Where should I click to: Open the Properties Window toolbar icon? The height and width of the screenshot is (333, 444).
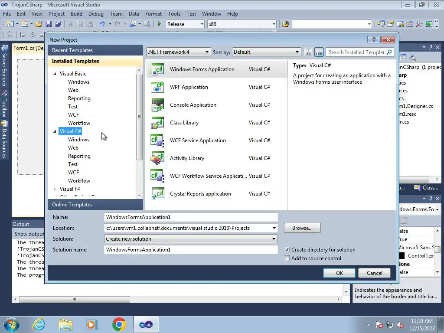point(391,24)
